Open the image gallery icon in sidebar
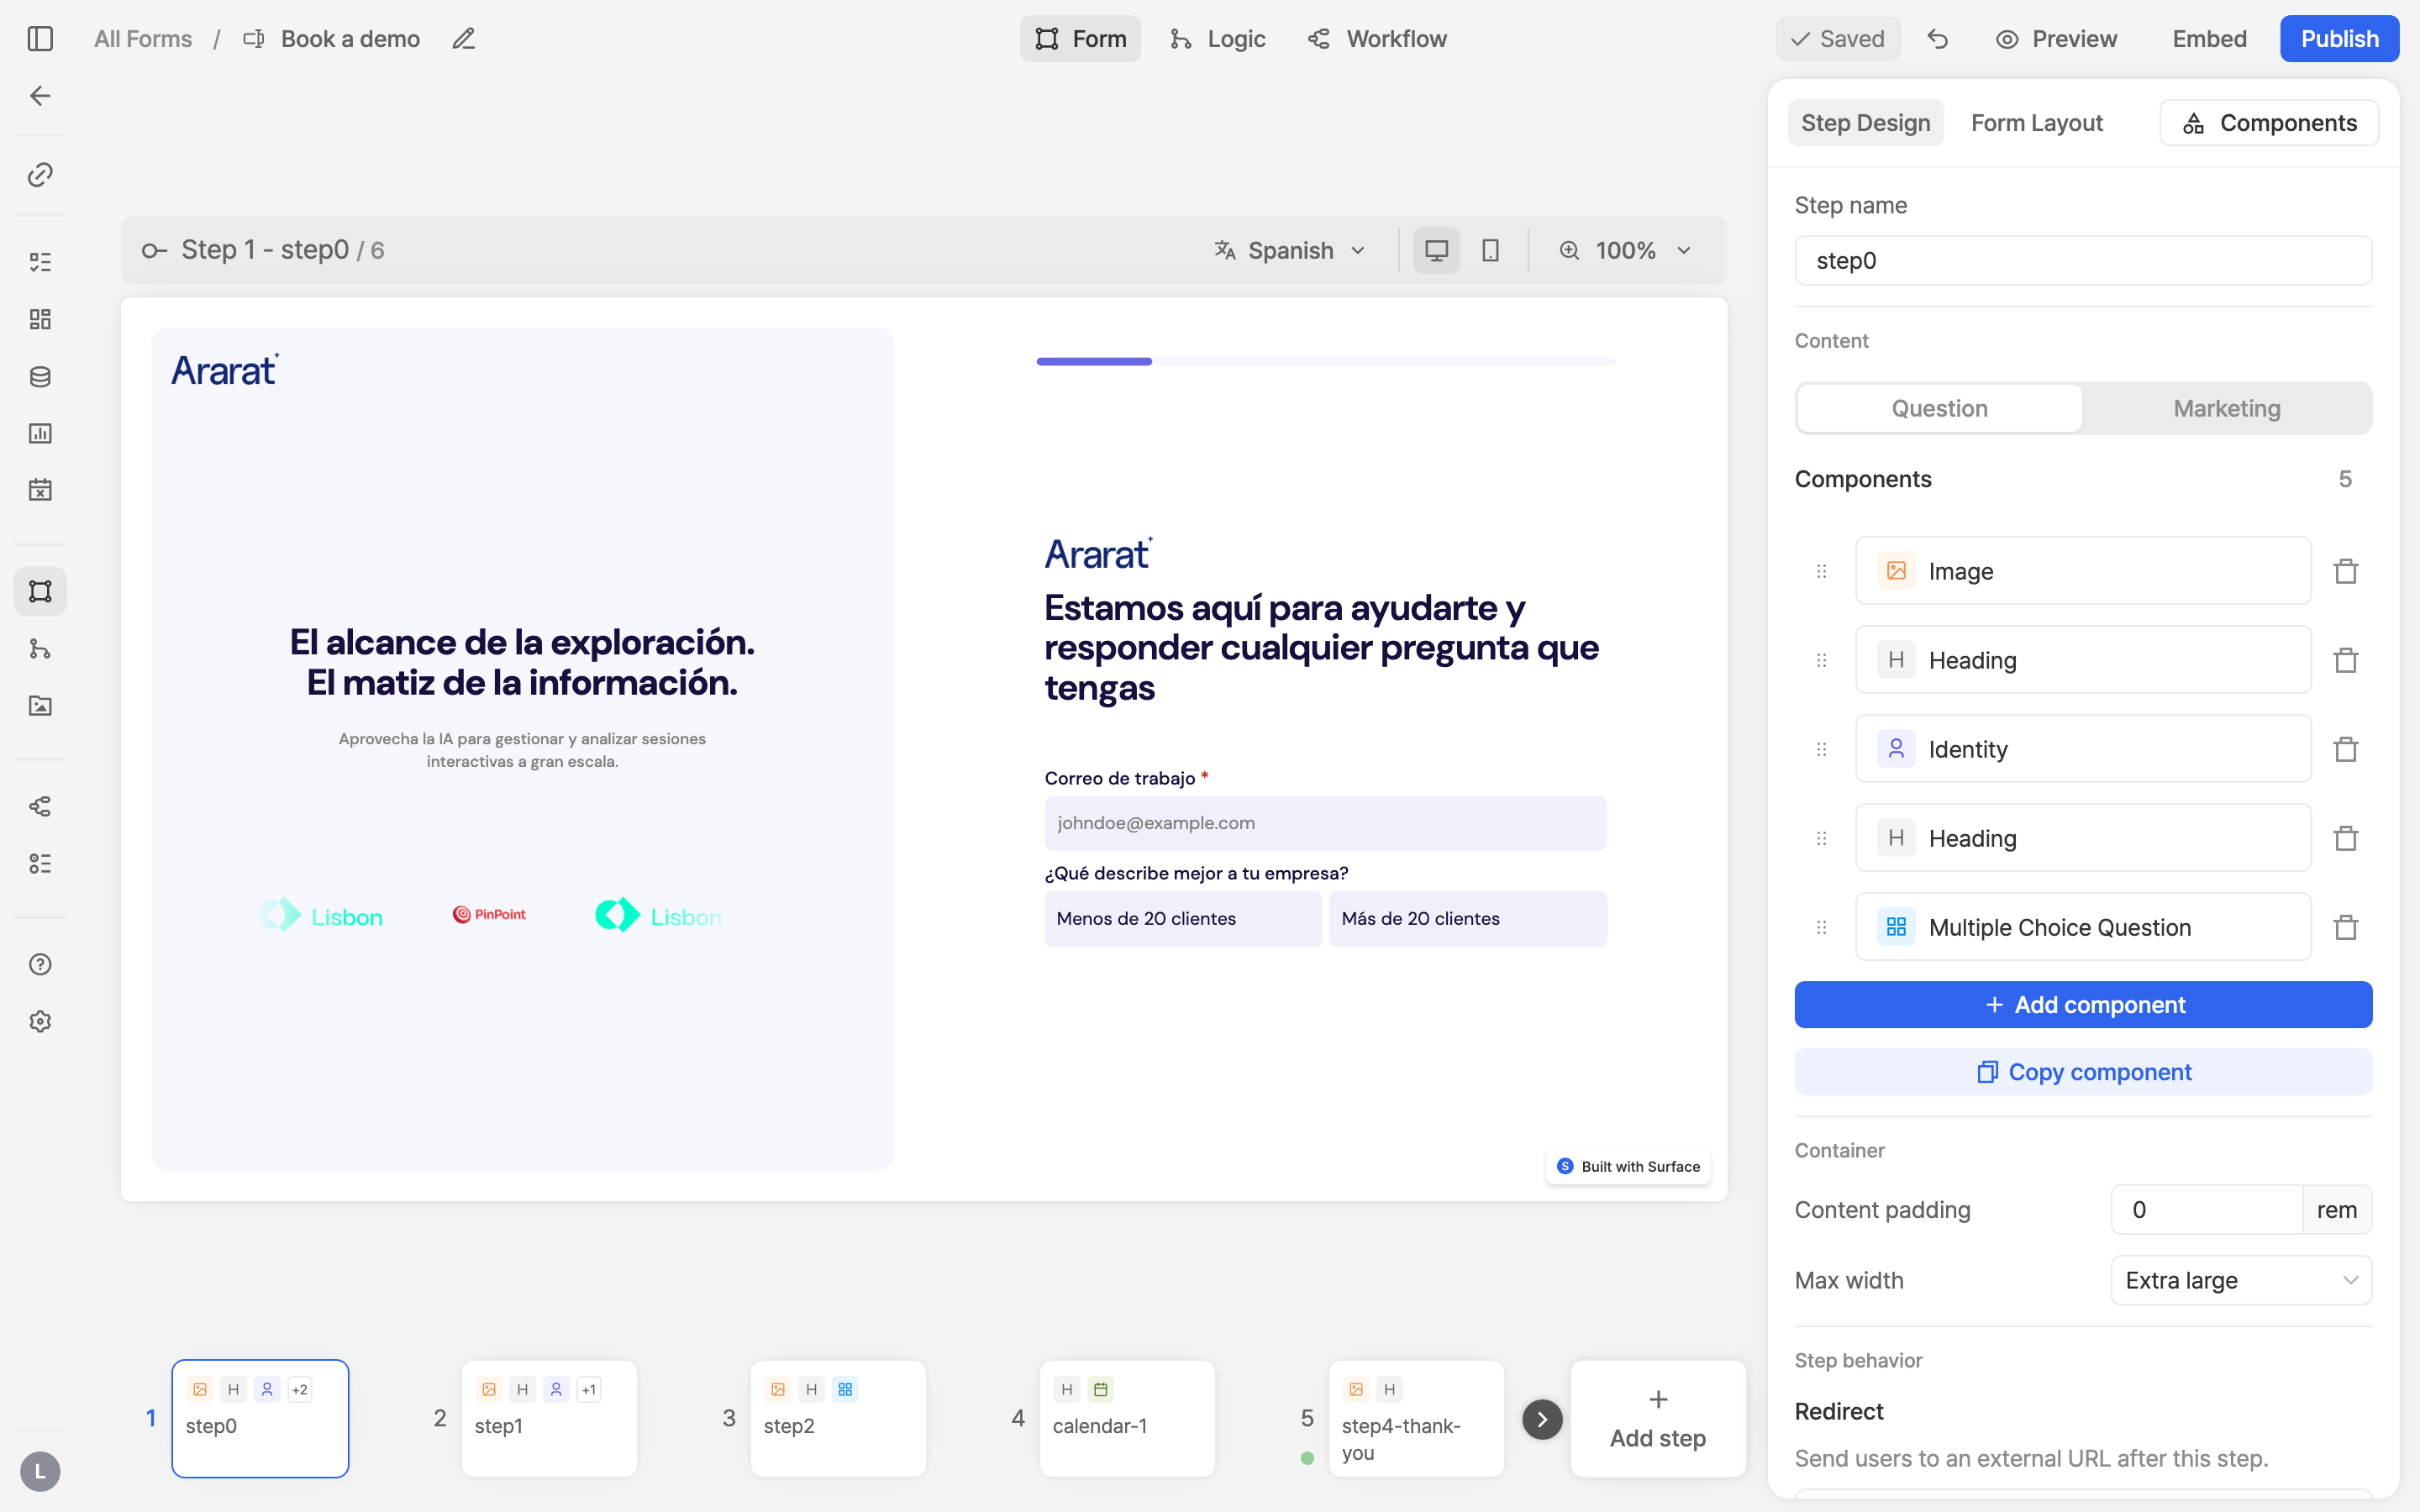 [40, 706]
